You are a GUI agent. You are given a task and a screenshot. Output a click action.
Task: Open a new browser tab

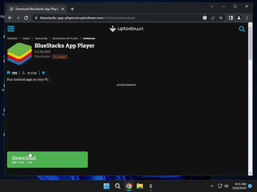coord(72,9)
